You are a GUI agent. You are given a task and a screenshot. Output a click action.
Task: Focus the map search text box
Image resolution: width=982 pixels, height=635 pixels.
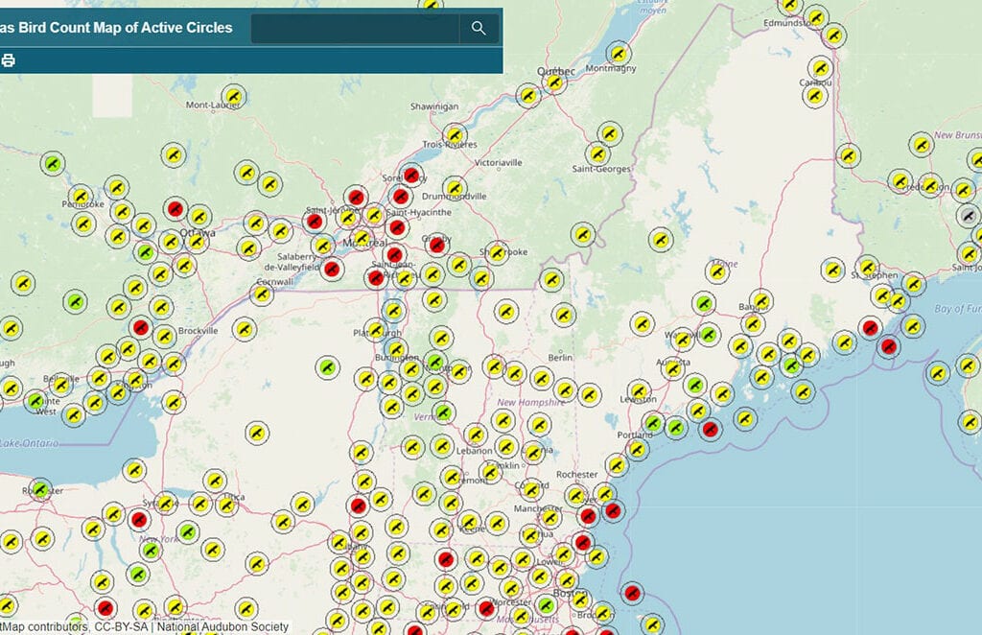pyautogui.click(x=355, y=28)
